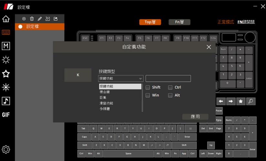
Task: Select the App key on bottom row
Action: pos(184,154)
